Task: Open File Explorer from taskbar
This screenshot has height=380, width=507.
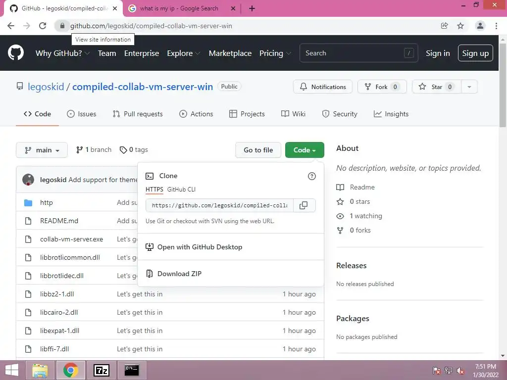Action: tap(40, 370)
